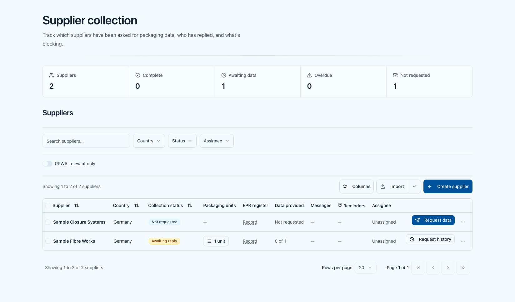The width and height of the screenshot is (515, 302).
Task: Open EPR Record link for Sample Closure Systems
Action: click(x=250, y=222)
